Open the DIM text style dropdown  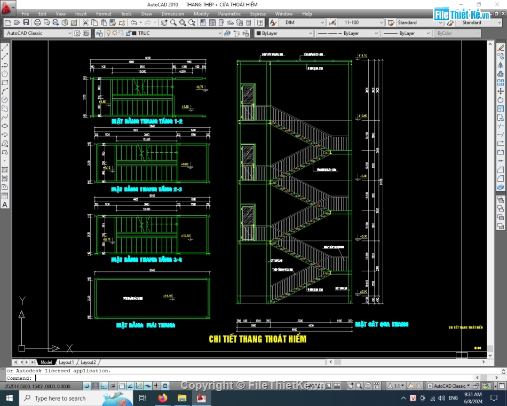click(x=302, y=22)
